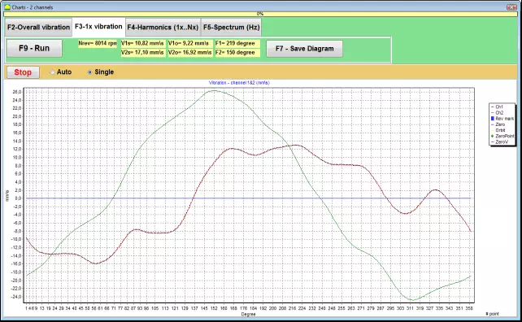Click the Charts - 2 channels window icon
Viewport: 522px width, 322px height.
click(x=7, y=7)
